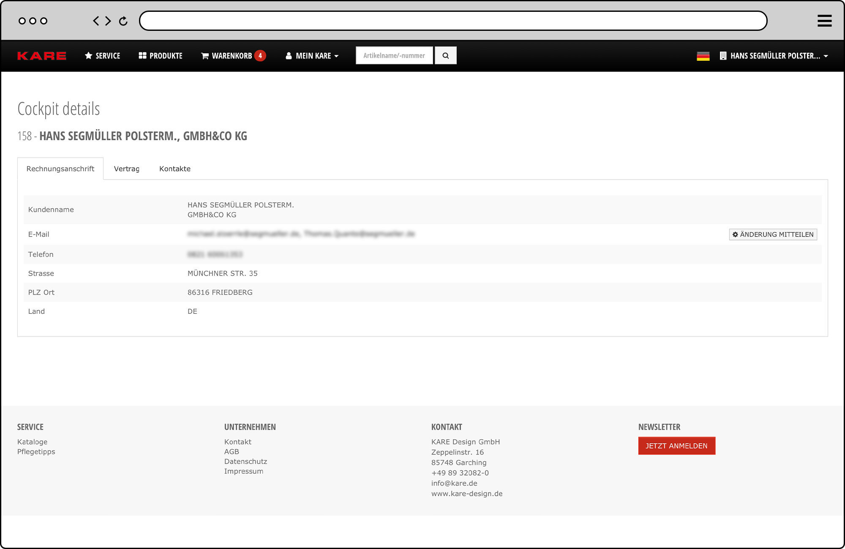Open the browser hamburger menu

(x=824, y=21)
